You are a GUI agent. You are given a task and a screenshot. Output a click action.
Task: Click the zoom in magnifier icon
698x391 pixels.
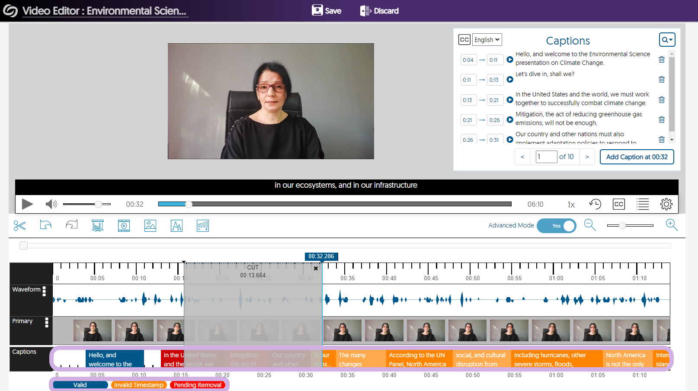click(x=672, y=225)
